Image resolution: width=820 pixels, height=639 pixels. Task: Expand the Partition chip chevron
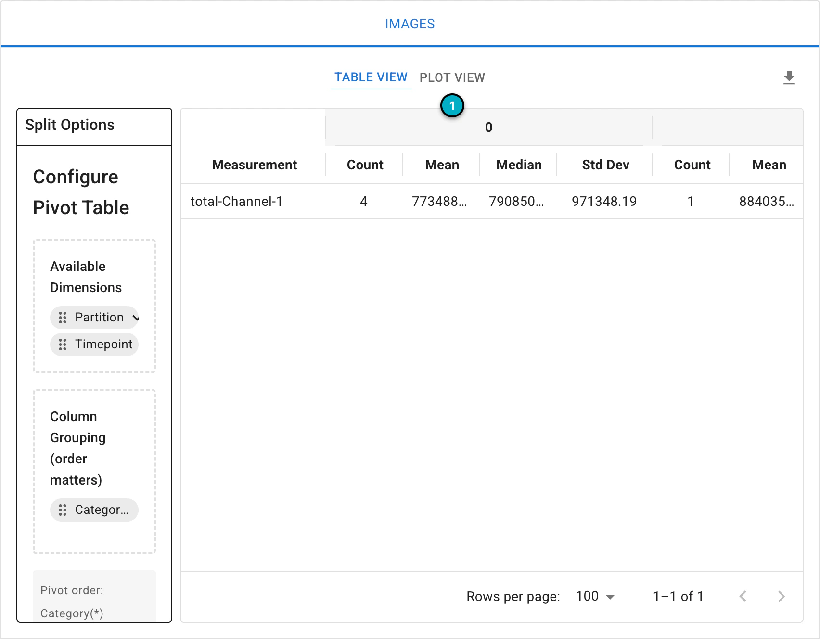click(135, 318)
